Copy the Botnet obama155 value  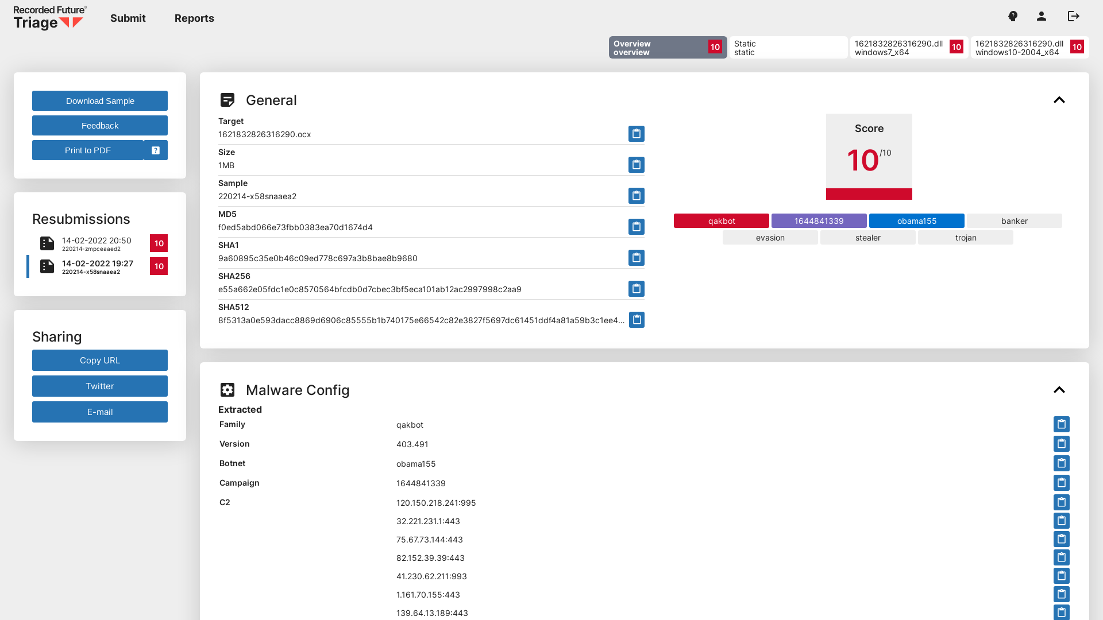1061,463
